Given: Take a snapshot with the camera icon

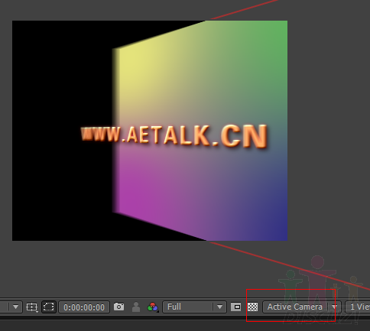Looking at the screenshot, I should (x=118, y=307).
